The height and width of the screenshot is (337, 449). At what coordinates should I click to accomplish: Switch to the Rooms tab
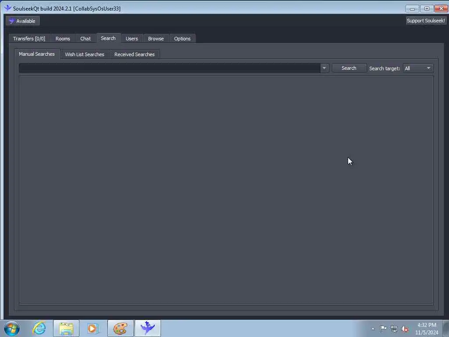[63, 39]
